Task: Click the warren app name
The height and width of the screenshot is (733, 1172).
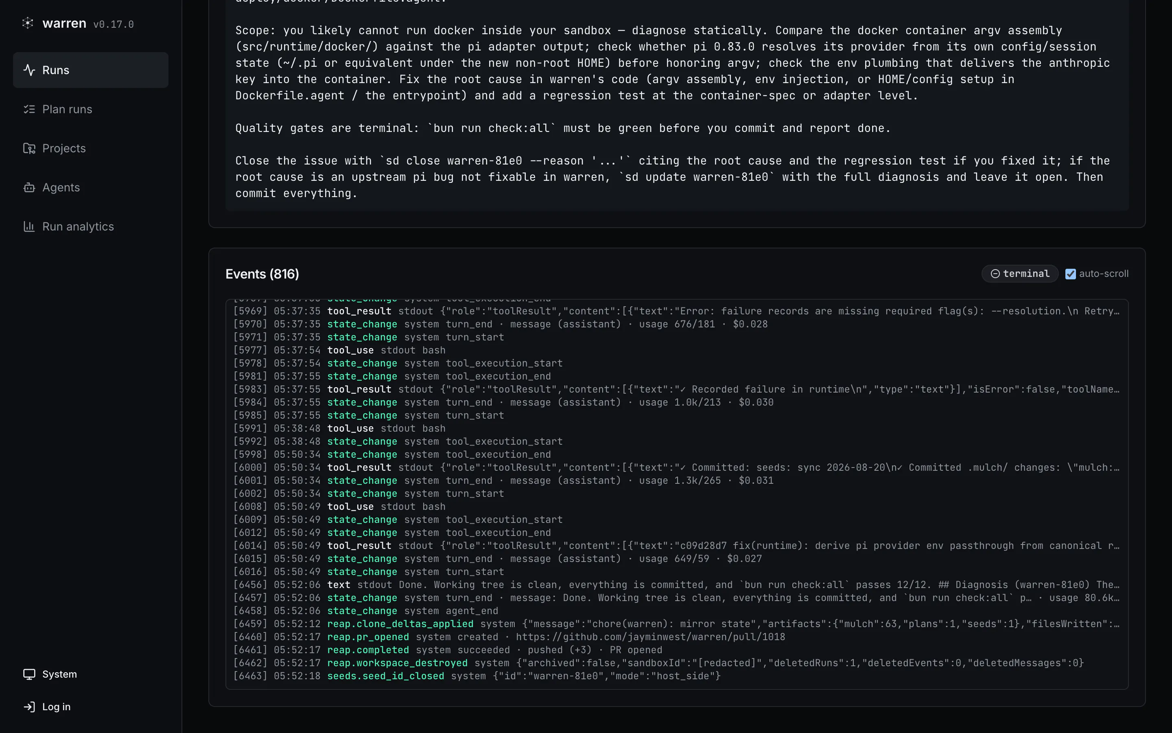Action: point(64,23)
